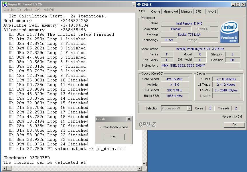Click the 'Real memory =2145824768' line
Viewport: 247px width, 172px height.
(x=46, y=21)
